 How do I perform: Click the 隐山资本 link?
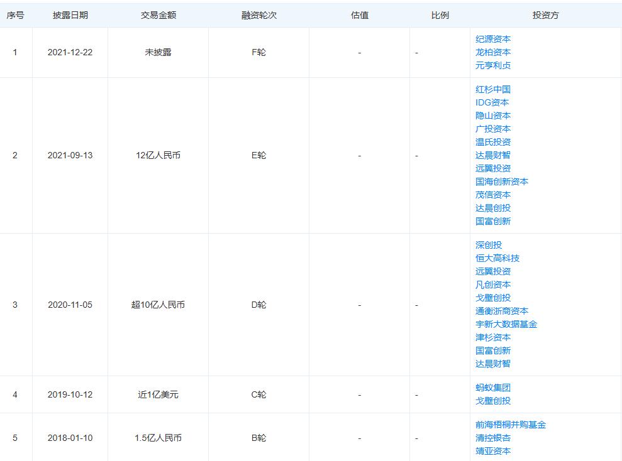[493, 116]
